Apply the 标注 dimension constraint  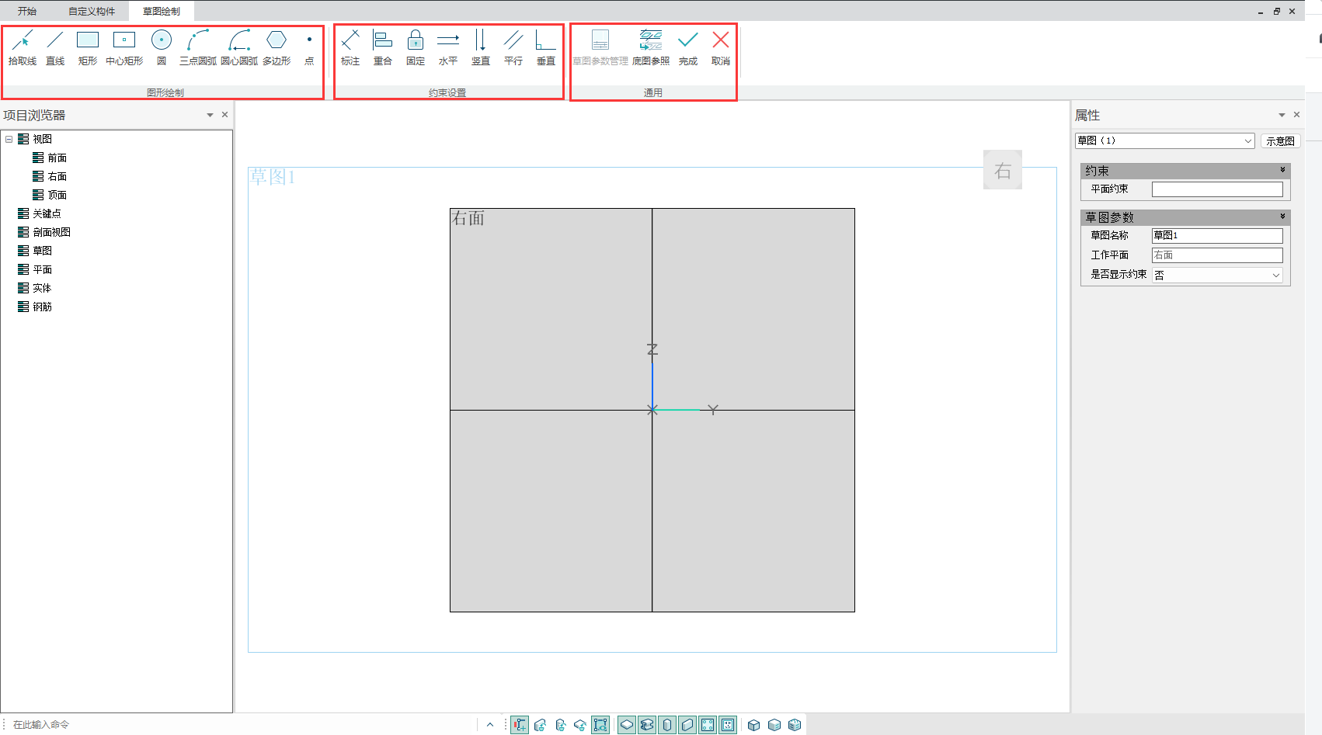pos(350,47)
